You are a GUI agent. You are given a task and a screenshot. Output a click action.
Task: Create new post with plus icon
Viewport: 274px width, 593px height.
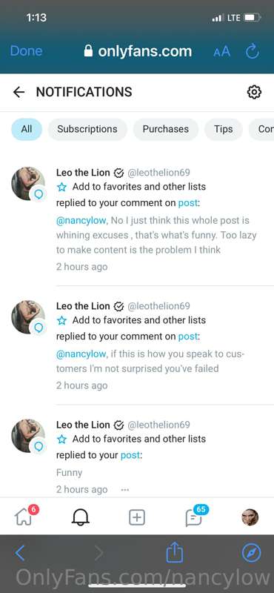[x=137, y=517]
